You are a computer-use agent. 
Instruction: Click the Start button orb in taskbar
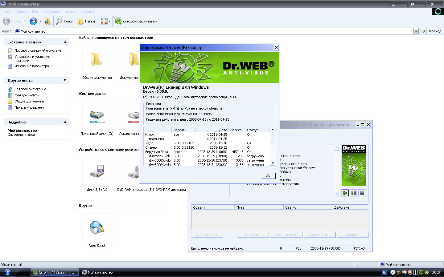point(8,272)
